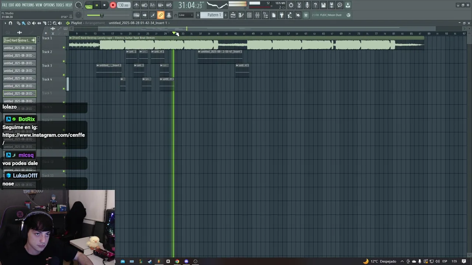Open audio editor scissors icon
Screen dimensions: 472x265
click(x=299, y=5)
